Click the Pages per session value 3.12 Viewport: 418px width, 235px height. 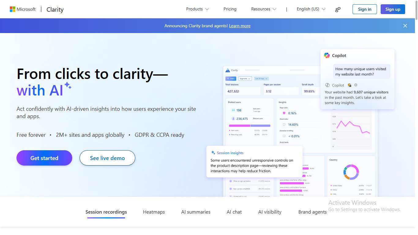(x=269, y=91)
